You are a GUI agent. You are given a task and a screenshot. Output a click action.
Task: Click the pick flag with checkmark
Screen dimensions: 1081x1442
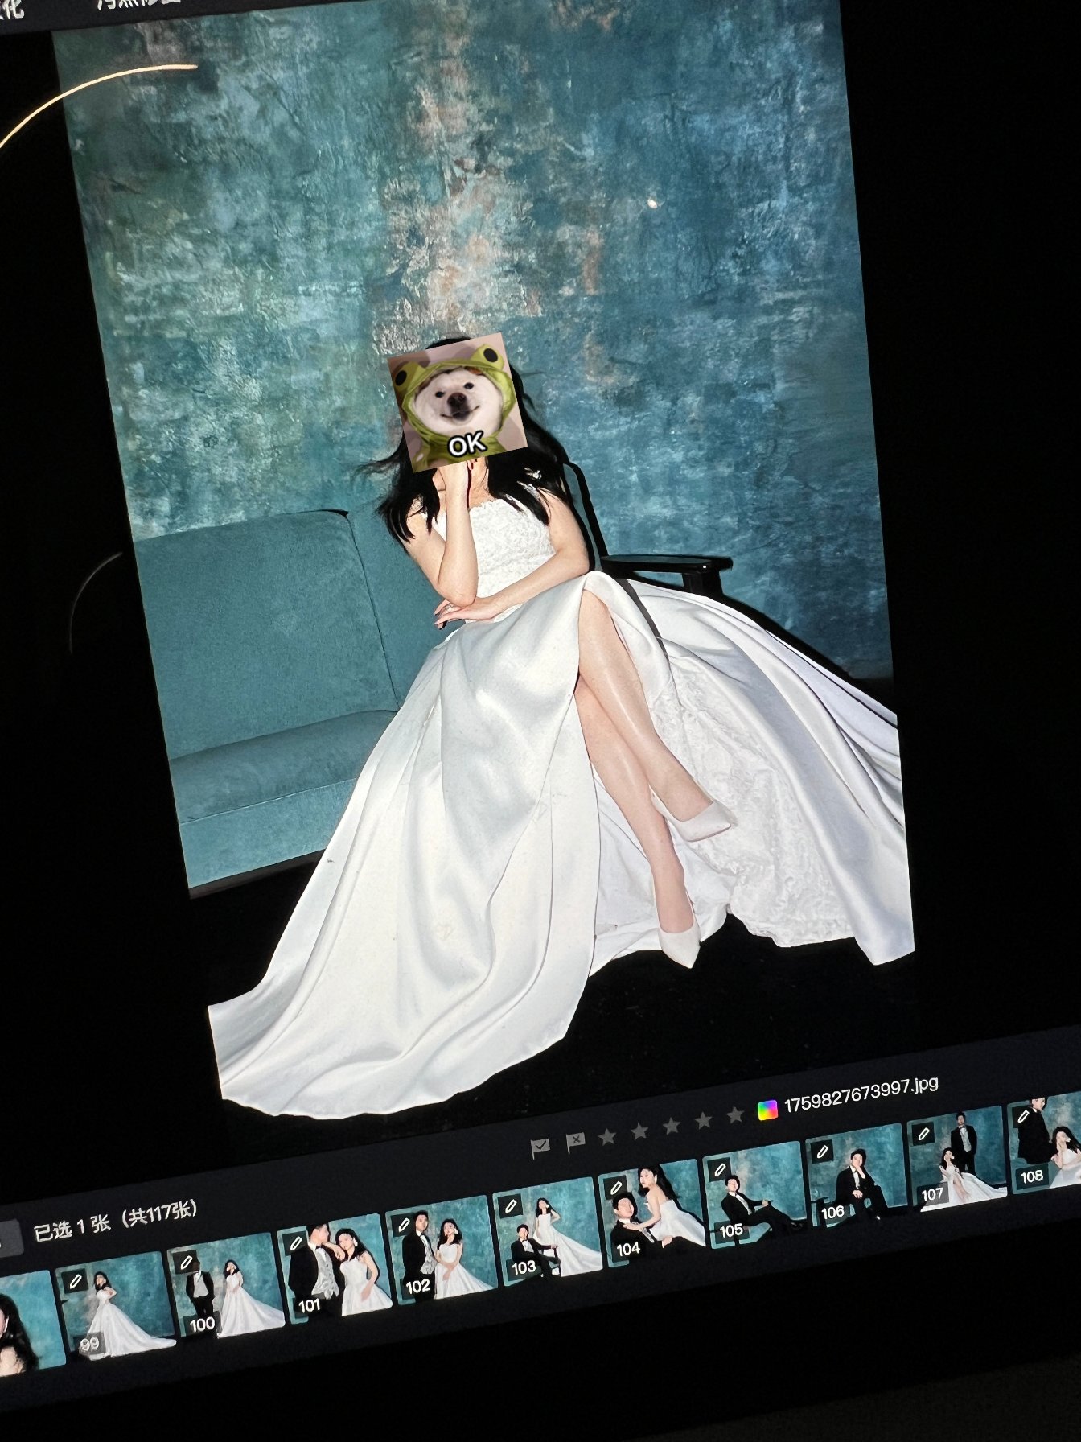(x=540, y=1146)
